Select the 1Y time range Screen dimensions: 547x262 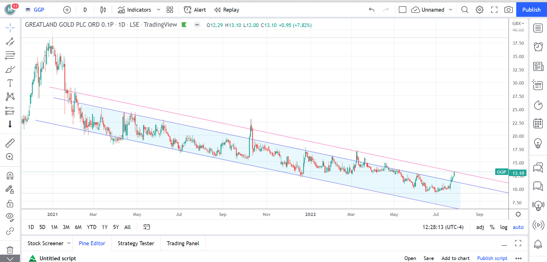[105, 227]
